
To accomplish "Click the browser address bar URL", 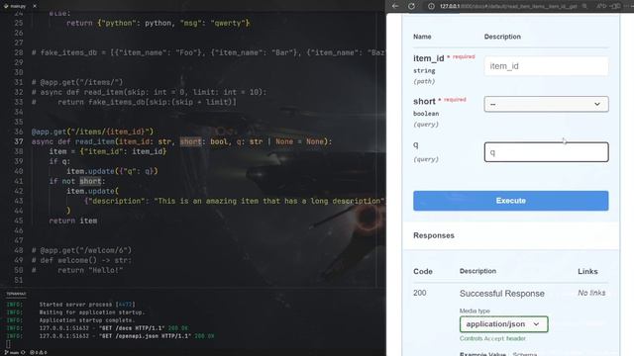I will tap(508, 6).
